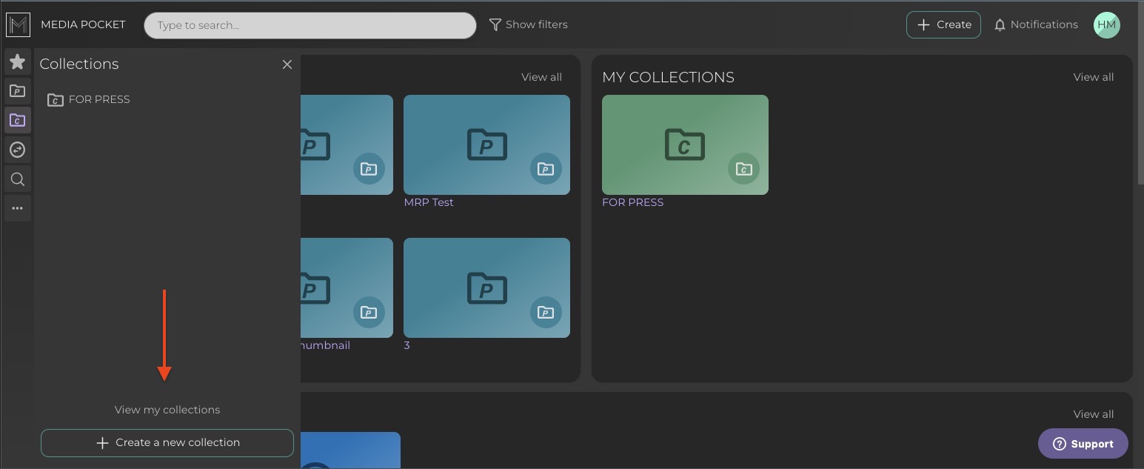Open the Create dropdown button
The height and width of the screenshot is (469, 1144).
(x=943, y=24)
